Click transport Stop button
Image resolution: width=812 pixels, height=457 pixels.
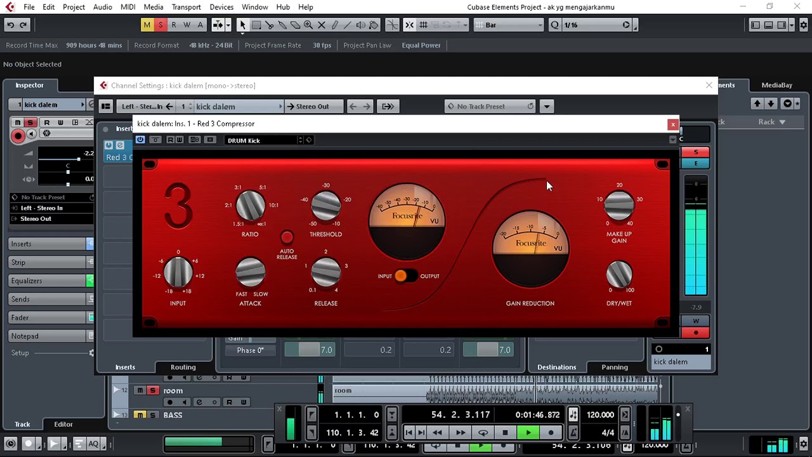pos(505,433)
